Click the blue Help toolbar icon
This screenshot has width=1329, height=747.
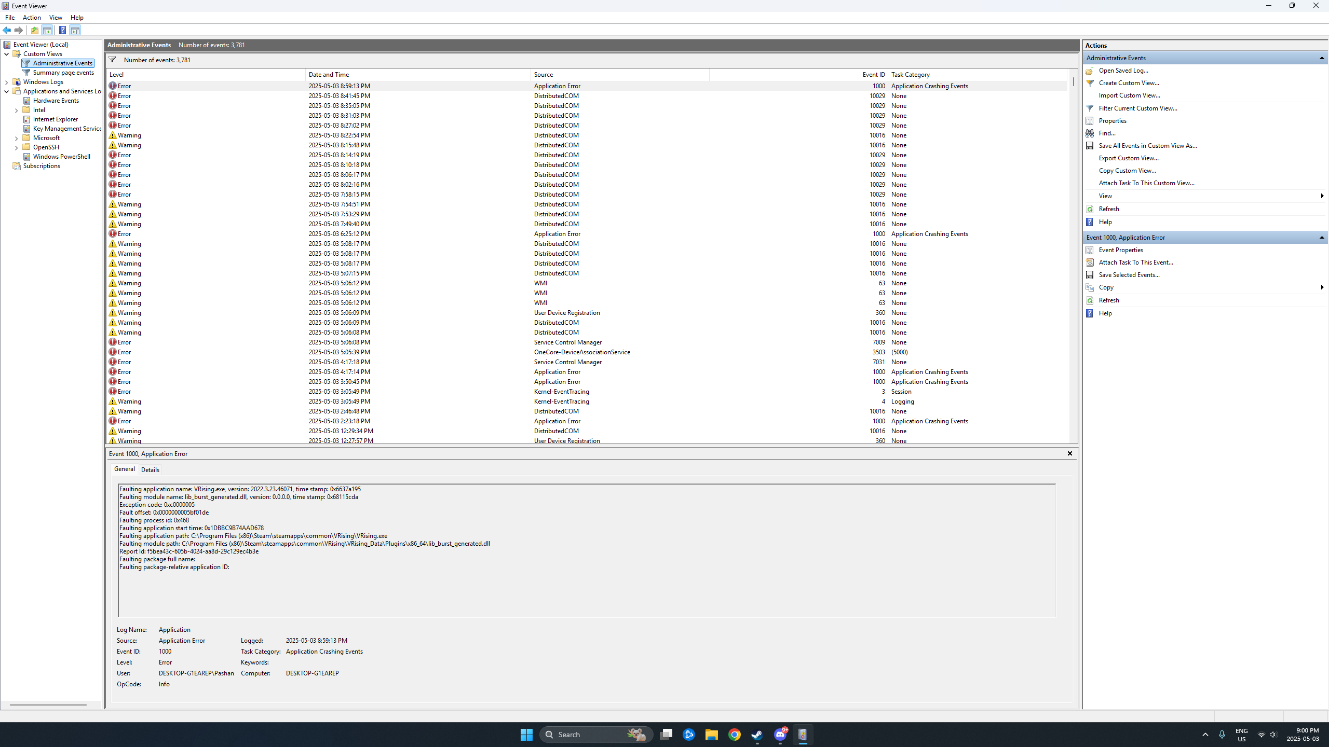[62, 30]
